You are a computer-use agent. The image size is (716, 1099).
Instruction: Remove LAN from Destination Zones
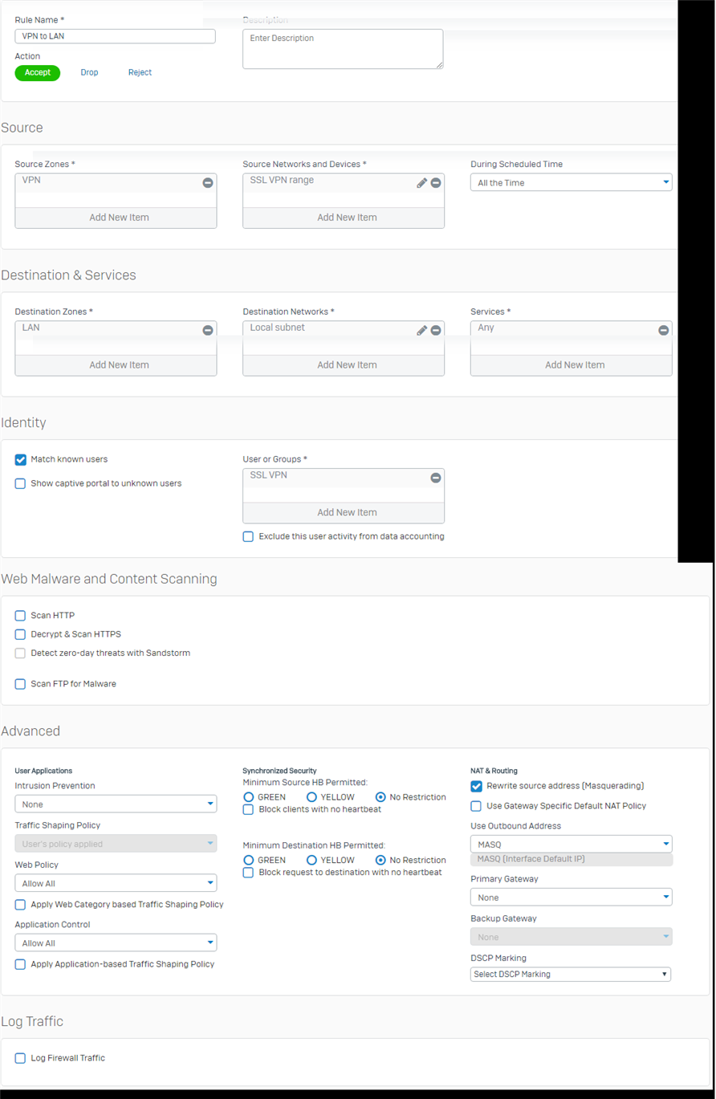click(x=208, y=330)
